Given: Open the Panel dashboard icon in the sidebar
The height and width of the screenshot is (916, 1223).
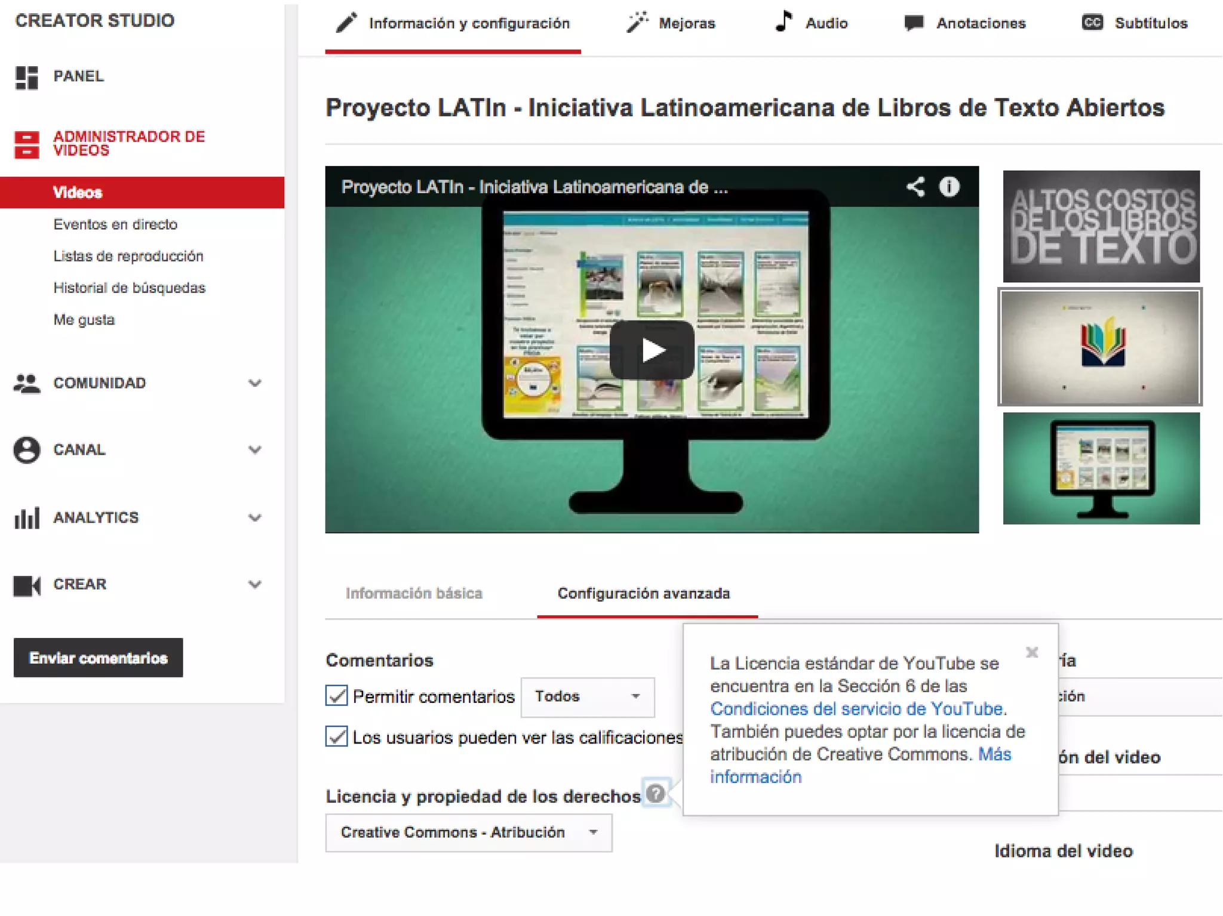Looking at the screenshot, I should click(x=27, y=77).
